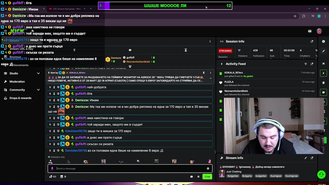Select the hourglass tab in chat panel
This screenshot has width=329, height=185.
pos(186,50)
